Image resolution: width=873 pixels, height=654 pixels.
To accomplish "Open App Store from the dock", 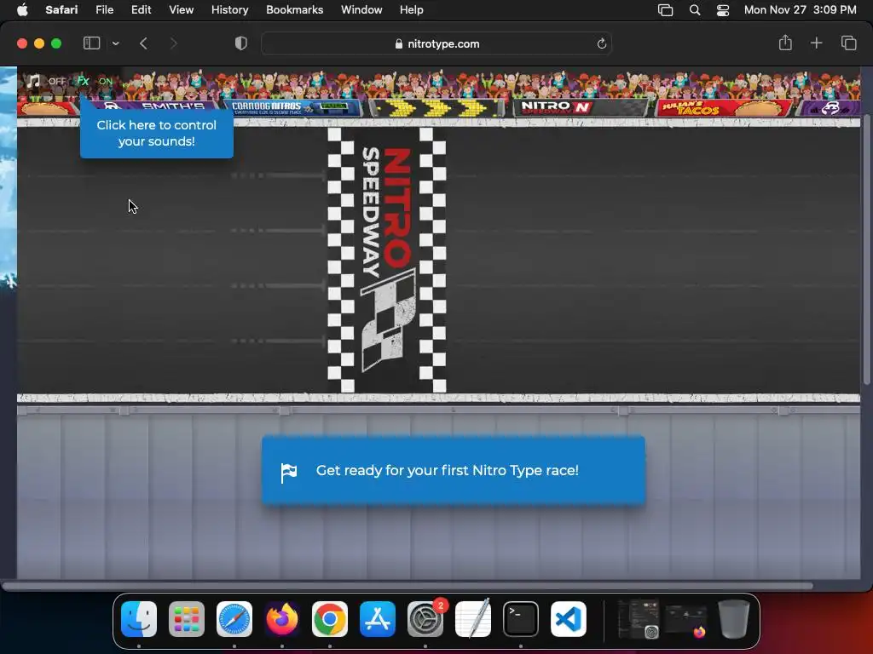I will tap(378, 619).
